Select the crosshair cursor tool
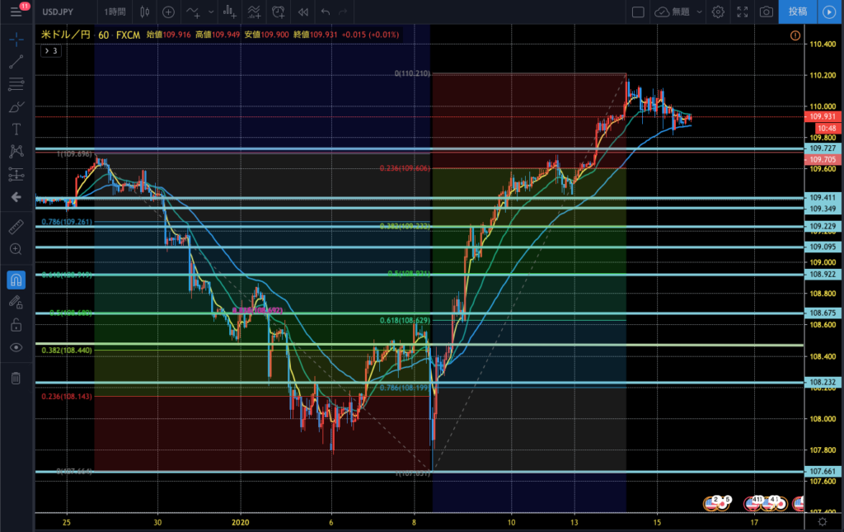This screenshot has height=532, width=844. pyautogui.click(x=16, y=39)
